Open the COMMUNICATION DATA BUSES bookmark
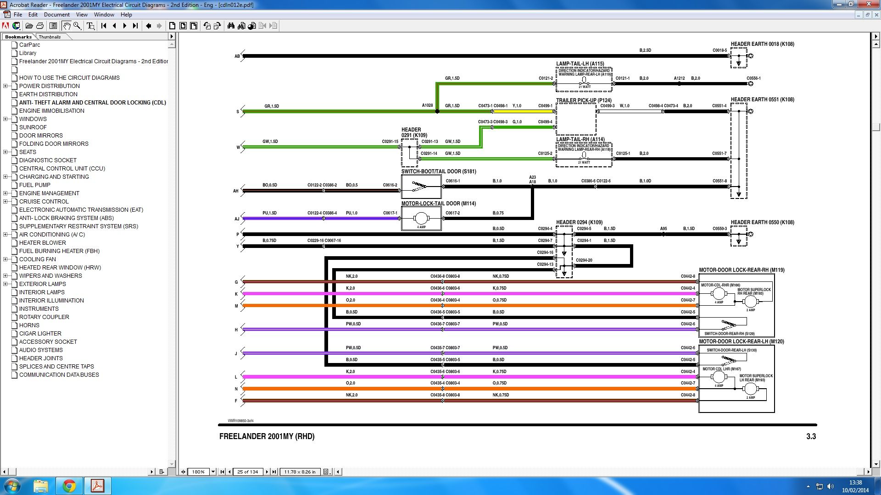This screenshot has width=881, height=495. click(59, 375)
